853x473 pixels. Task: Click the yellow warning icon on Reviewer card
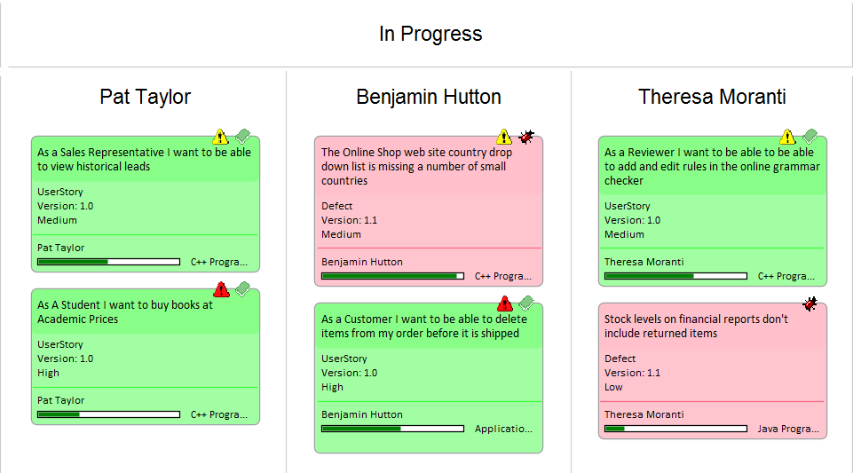tap(787, 137)
